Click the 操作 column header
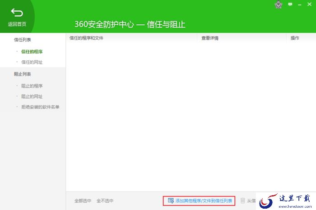The height and width of the screenshot is (210, 316). click(x=295, y=38)
